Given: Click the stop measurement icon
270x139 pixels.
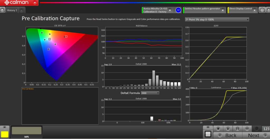Looking at the screenshot, I should (218, 129).
